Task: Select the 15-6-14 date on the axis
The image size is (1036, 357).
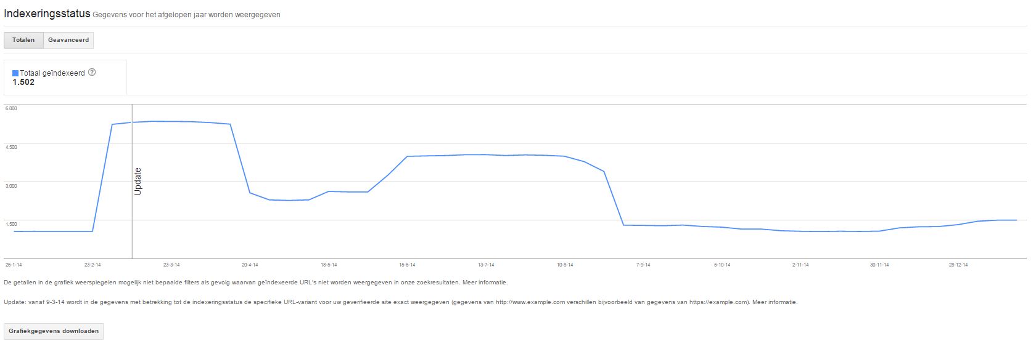Action: [407, 265]
